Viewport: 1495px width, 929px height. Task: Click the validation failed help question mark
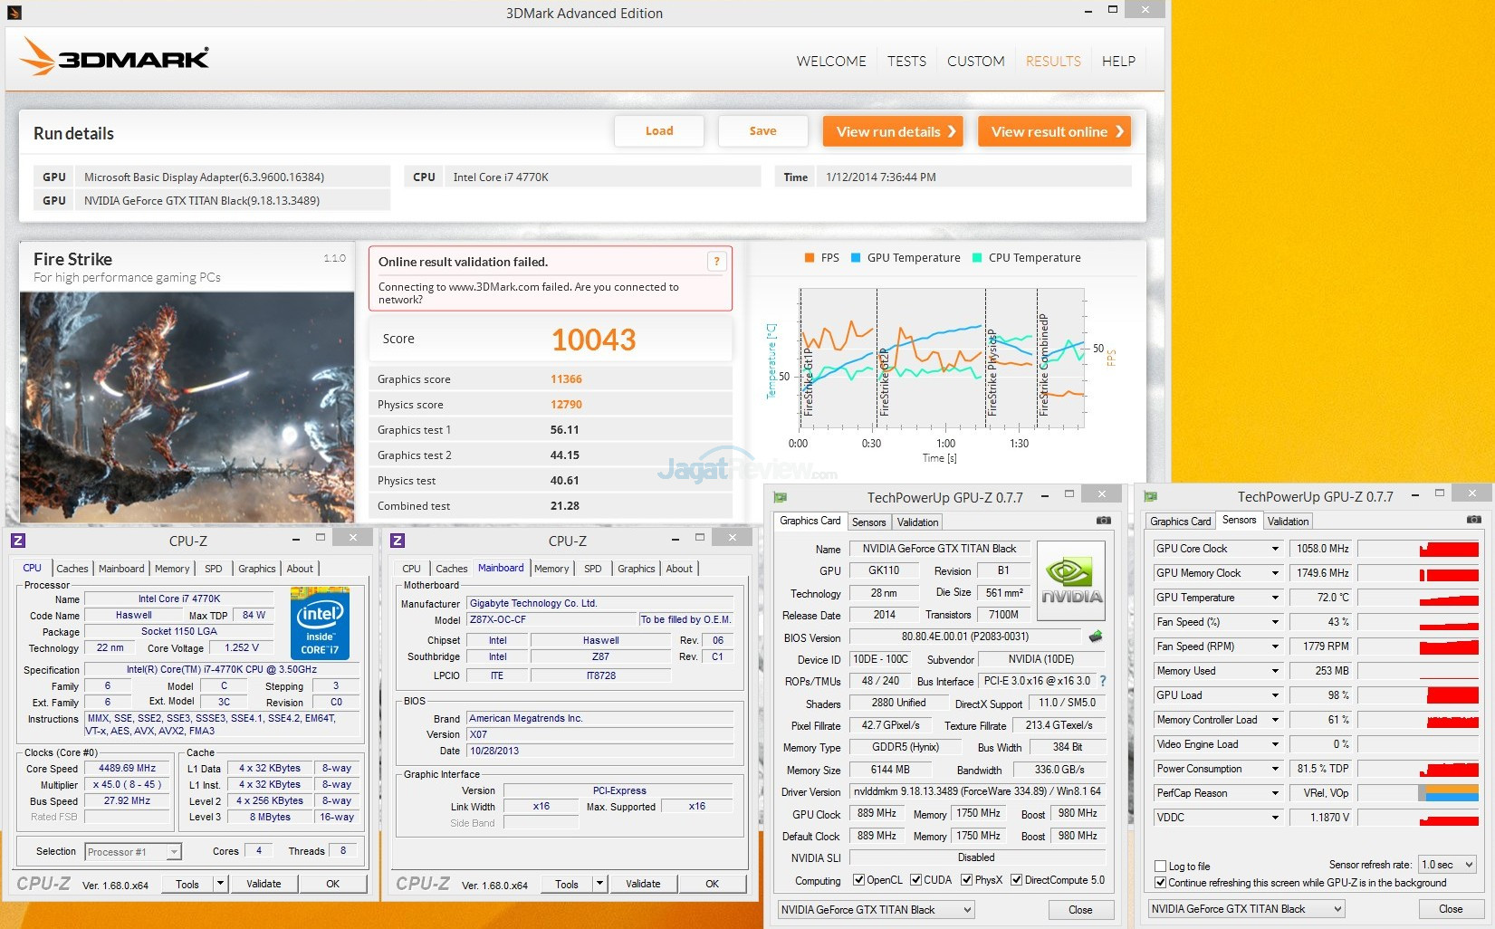(716, 262)
